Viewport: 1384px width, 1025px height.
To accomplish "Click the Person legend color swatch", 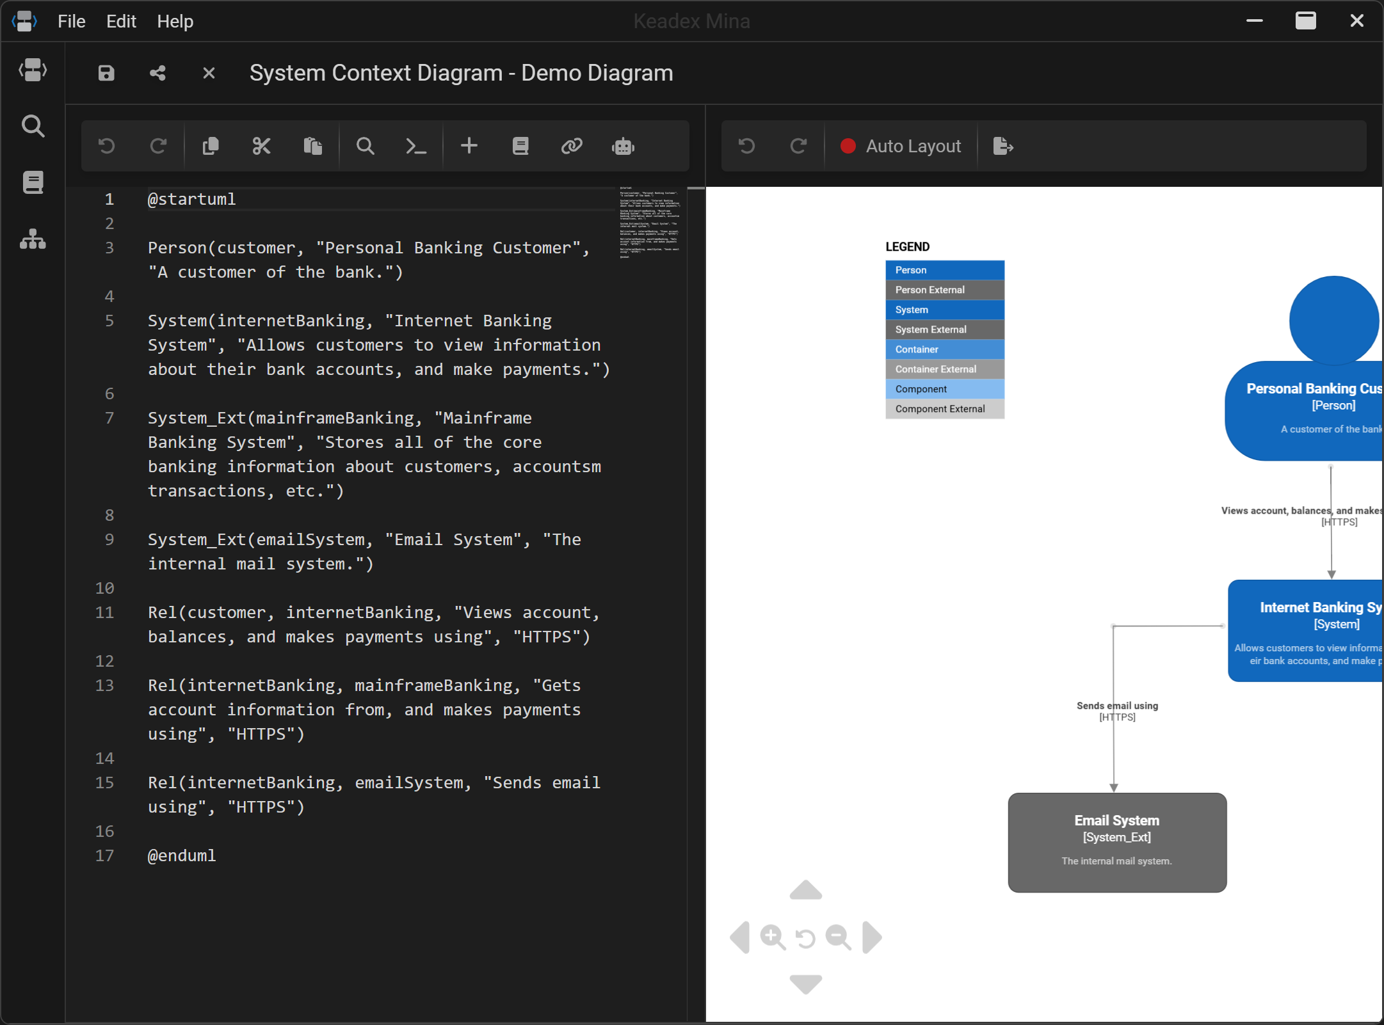I will point(945,270).
